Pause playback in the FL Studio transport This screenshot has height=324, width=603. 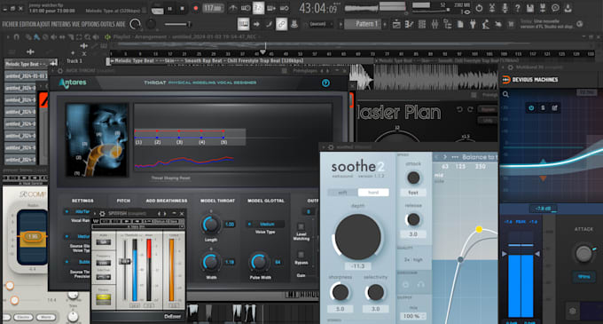(x=170, y=8)
